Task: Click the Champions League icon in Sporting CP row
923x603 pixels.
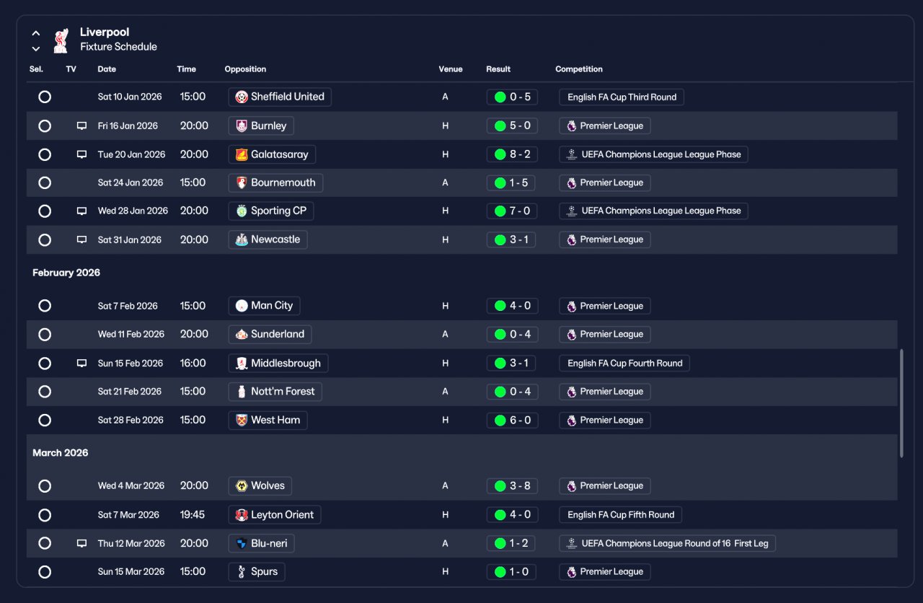Action: tap(571, 211)
